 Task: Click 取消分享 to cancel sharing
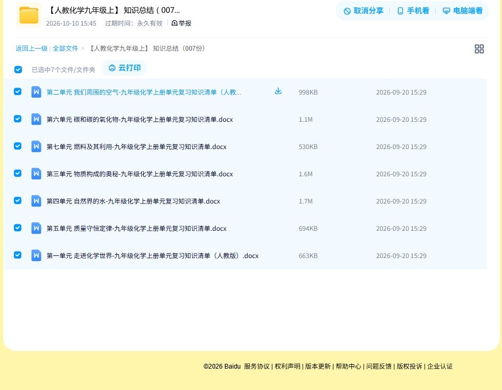363,11
